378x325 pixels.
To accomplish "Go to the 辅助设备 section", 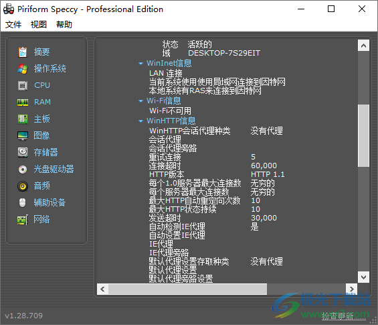I will point(50,202).
